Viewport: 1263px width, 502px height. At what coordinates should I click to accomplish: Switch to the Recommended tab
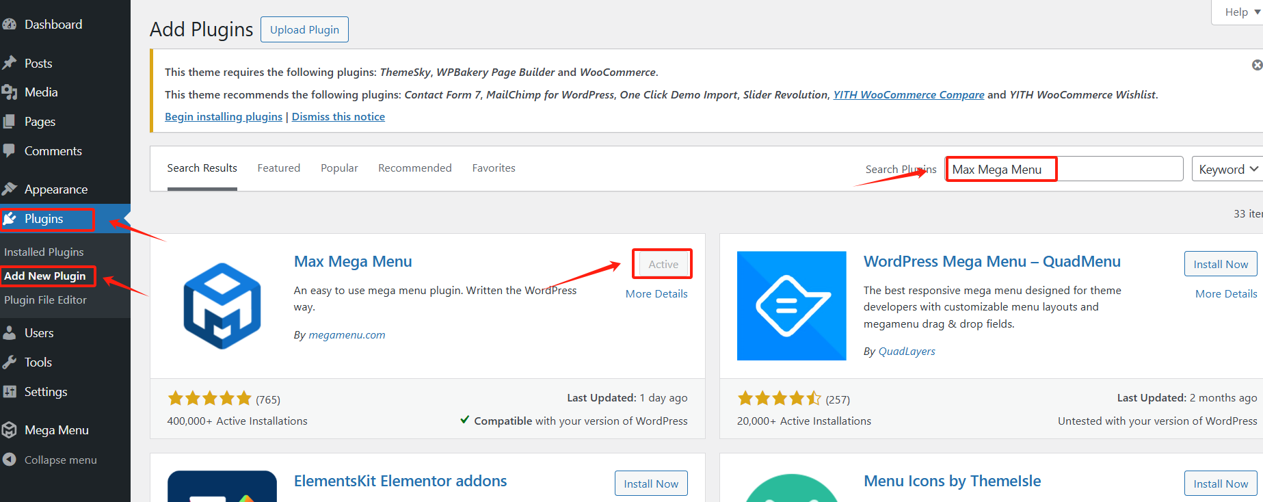click(415, 168)
